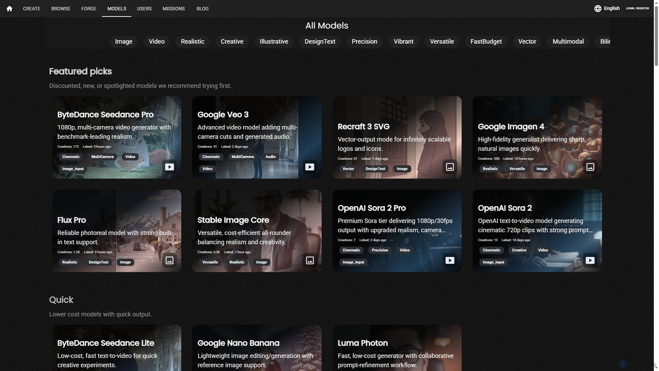Viewport: 659px width, 371px height.
Task: Select the FastBudget filter chip
Action: pyautogui.click(x=486, y=42)
